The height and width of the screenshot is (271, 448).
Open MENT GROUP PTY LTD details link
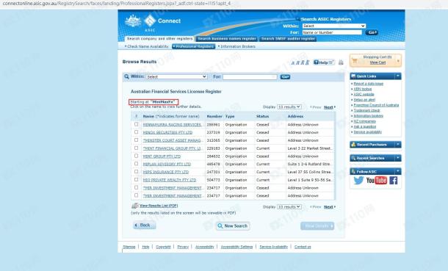point(162,156)
